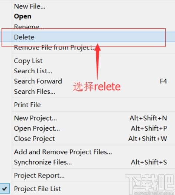Select the highlighted Delete entry
This screenshot has width=175, height=195.
(x=87, y=37)
